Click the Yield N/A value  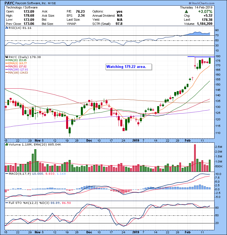tap(119, 20)
